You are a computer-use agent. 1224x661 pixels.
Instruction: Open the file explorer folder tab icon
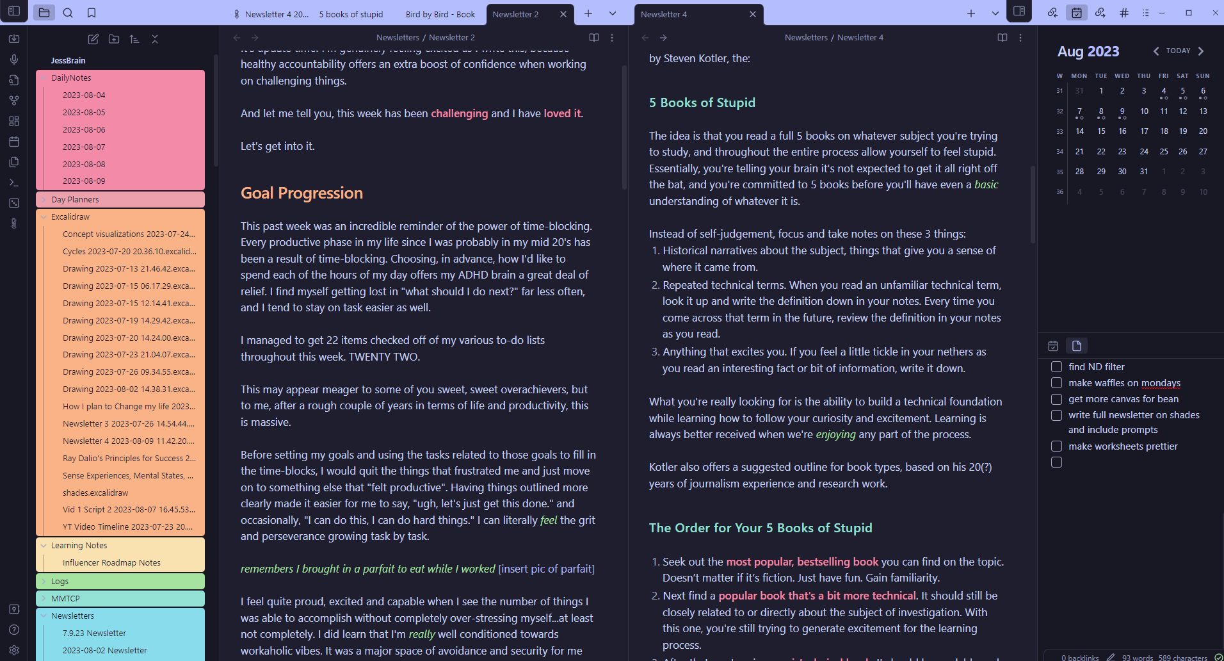(44, 13)
